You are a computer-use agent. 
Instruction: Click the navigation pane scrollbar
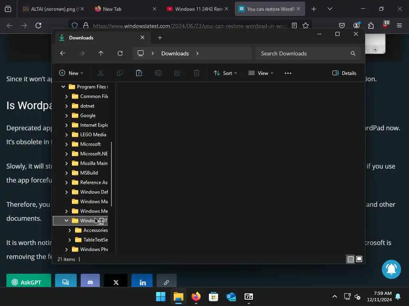111,174
